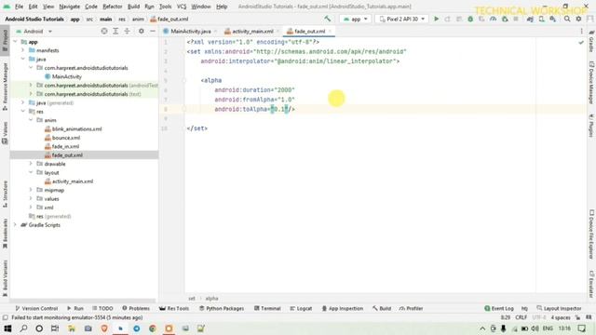Click CRLF line separator in status bar
The width and height of the screenshot is (596, 335).
point(521,317)
